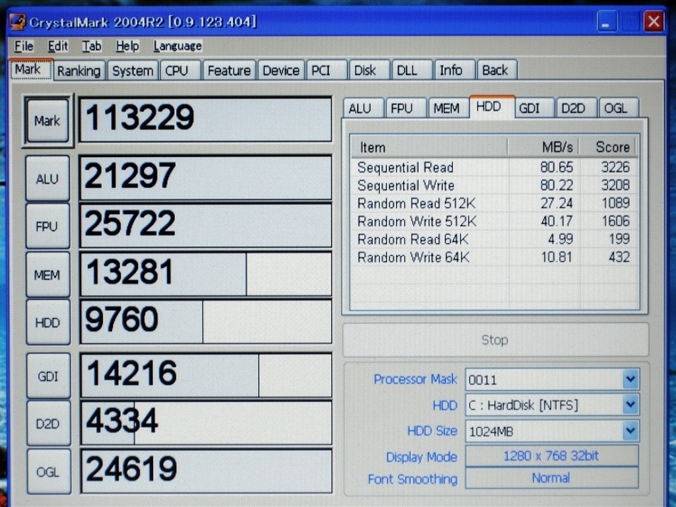
Task: Minimize the CrystalMark window
Action: [x=607, y=22]
